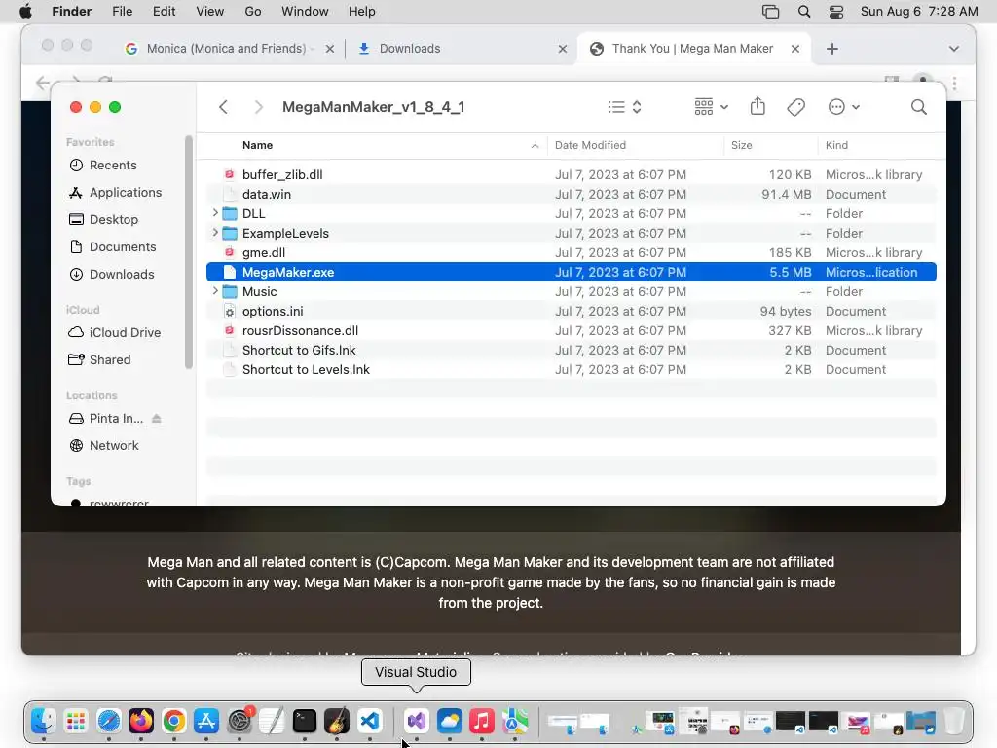Select rousrDissonance.dll file
Image resolution: width=997 pixels, height=748 pixels.
click(x=571, y=331)
